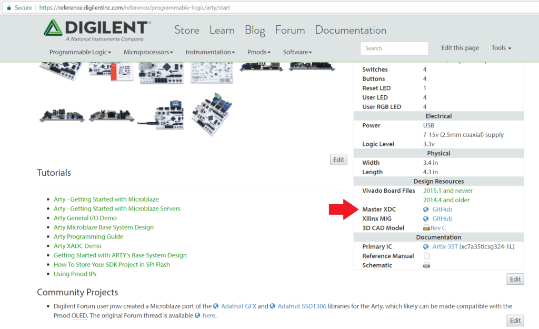Go to the Store page

coord(187,30)
